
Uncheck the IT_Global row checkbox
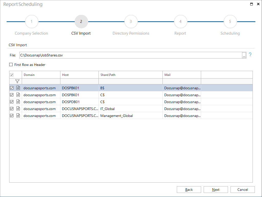click(x=12, y=109)
